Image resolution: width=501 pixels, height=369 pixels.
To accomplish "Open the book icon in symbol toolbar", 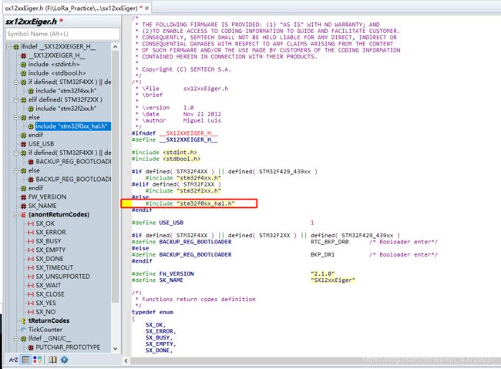I will point(52,360).
